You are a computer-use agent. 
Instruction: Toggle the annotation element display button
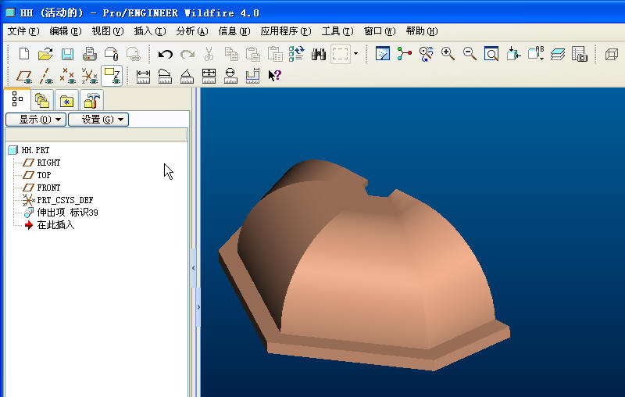[112, 76]
